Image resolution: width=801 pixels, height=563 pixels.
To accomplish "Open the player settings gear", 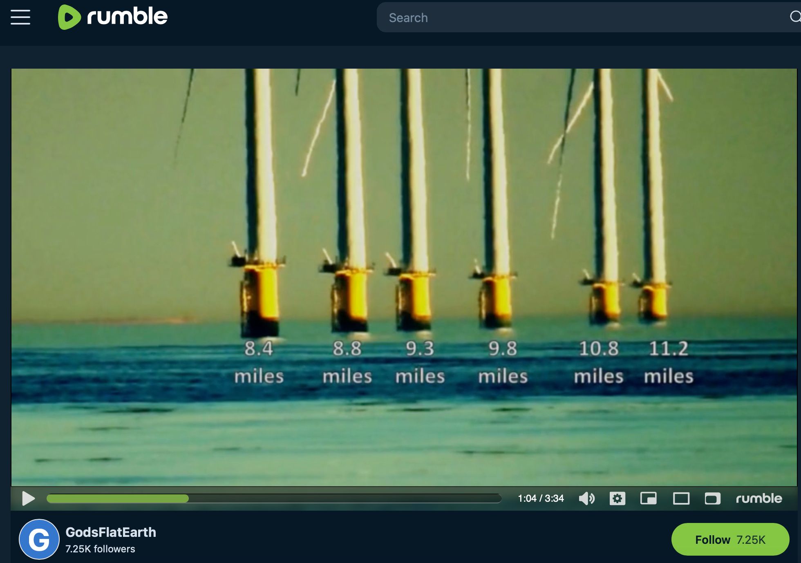I will click(617, 498).
